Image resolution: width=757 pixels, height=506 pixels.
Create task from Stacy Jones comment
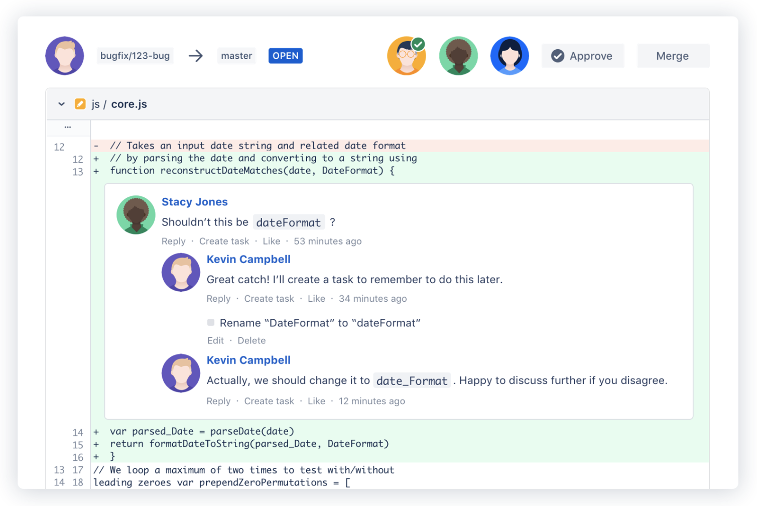pos(224,241)
